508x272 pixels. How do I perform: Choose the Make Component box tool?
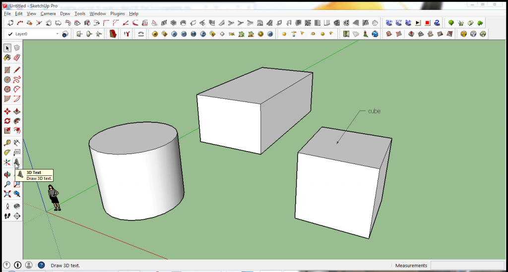(x=17, y=48)
